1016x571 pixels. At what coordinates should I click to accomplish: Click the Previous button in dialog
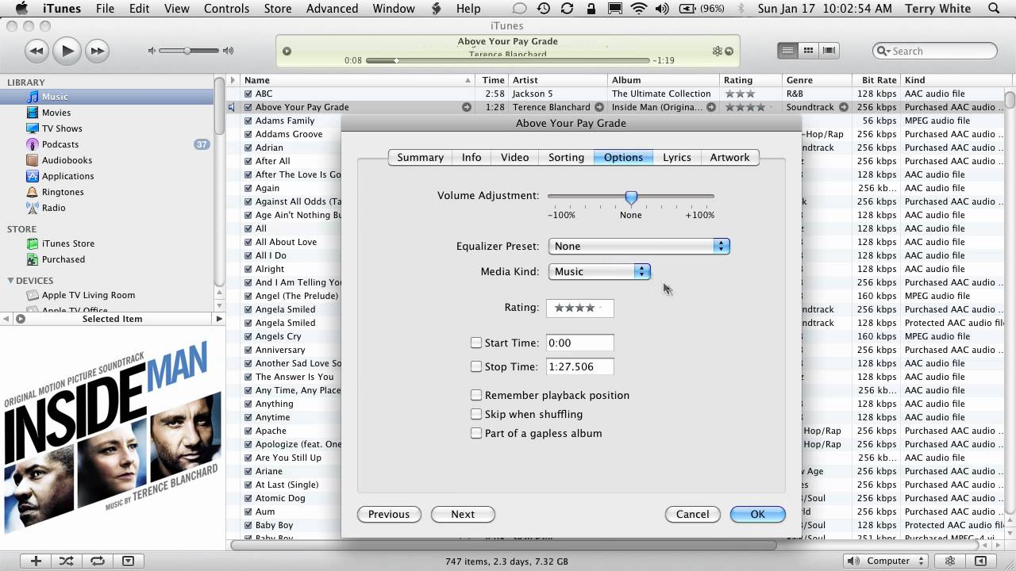(389, 514)
